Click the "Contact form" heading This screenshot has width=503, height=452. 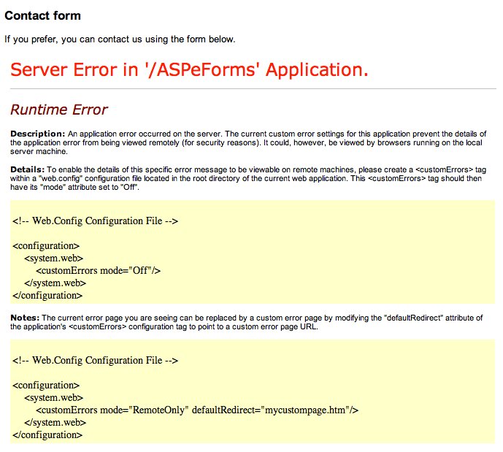[x=42, y=15]
